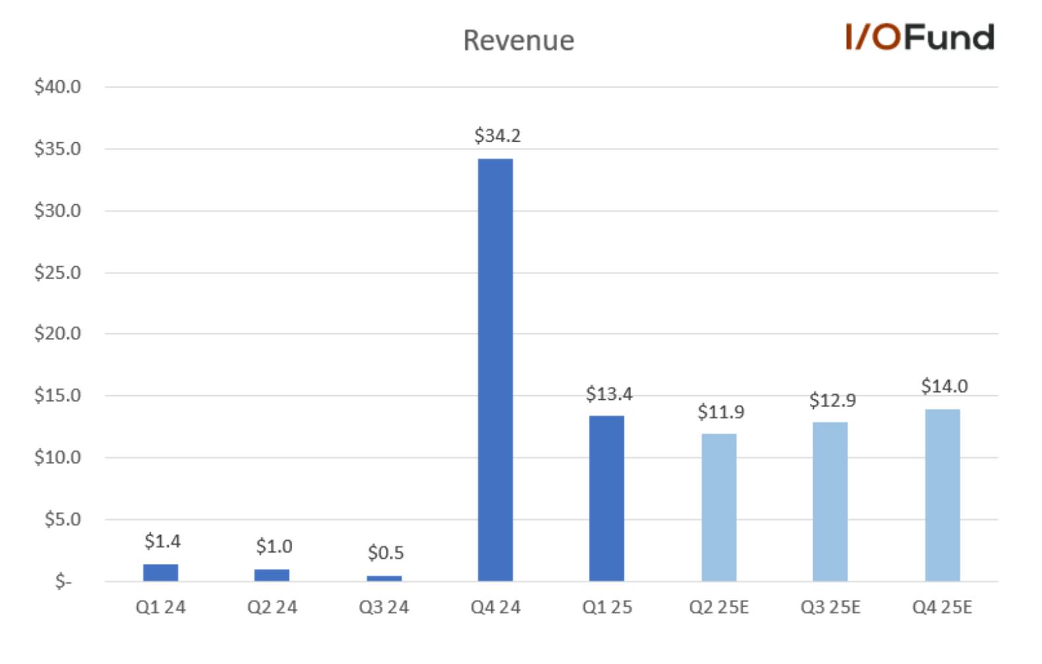Select the $14.0 data label
This screenshot has width=1042, height=664.
click(944, 386)
